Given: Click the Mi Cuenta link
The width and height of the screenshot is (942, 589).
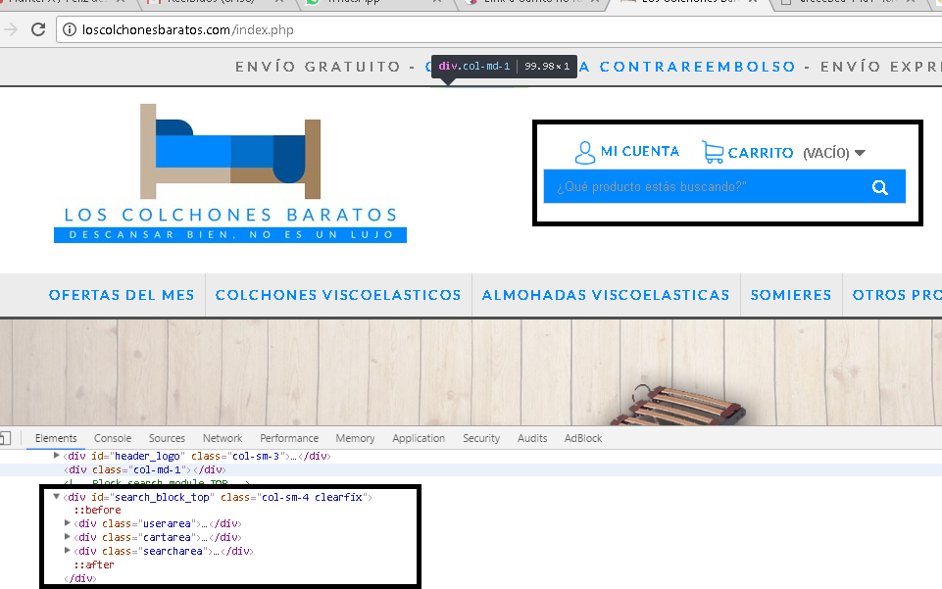Looking at the screenshot, I should click(x=639, y=151).
